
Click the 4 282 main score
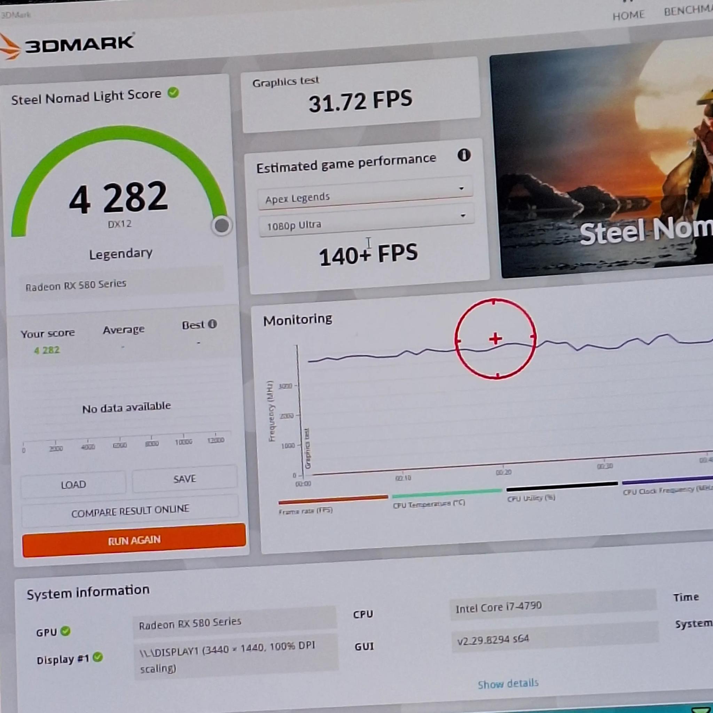click(x=118, y=197)
